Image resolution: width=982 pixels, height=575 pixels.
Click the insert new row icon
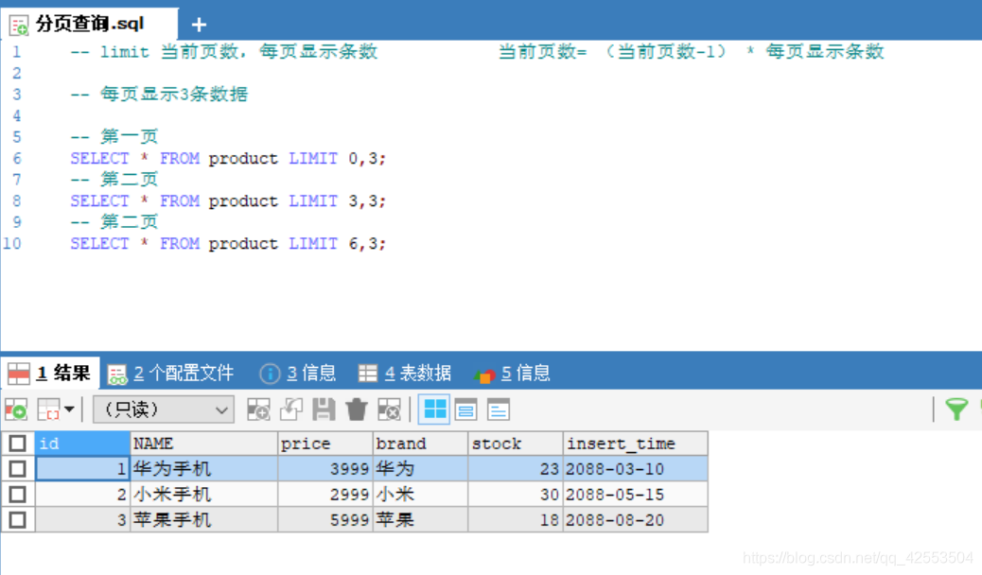click(258, 410)
